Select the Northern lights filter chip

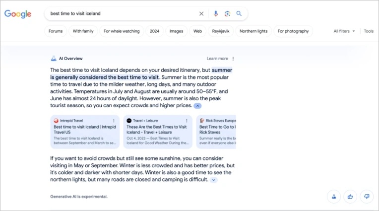pyautogui.click(x=253, y=31)
